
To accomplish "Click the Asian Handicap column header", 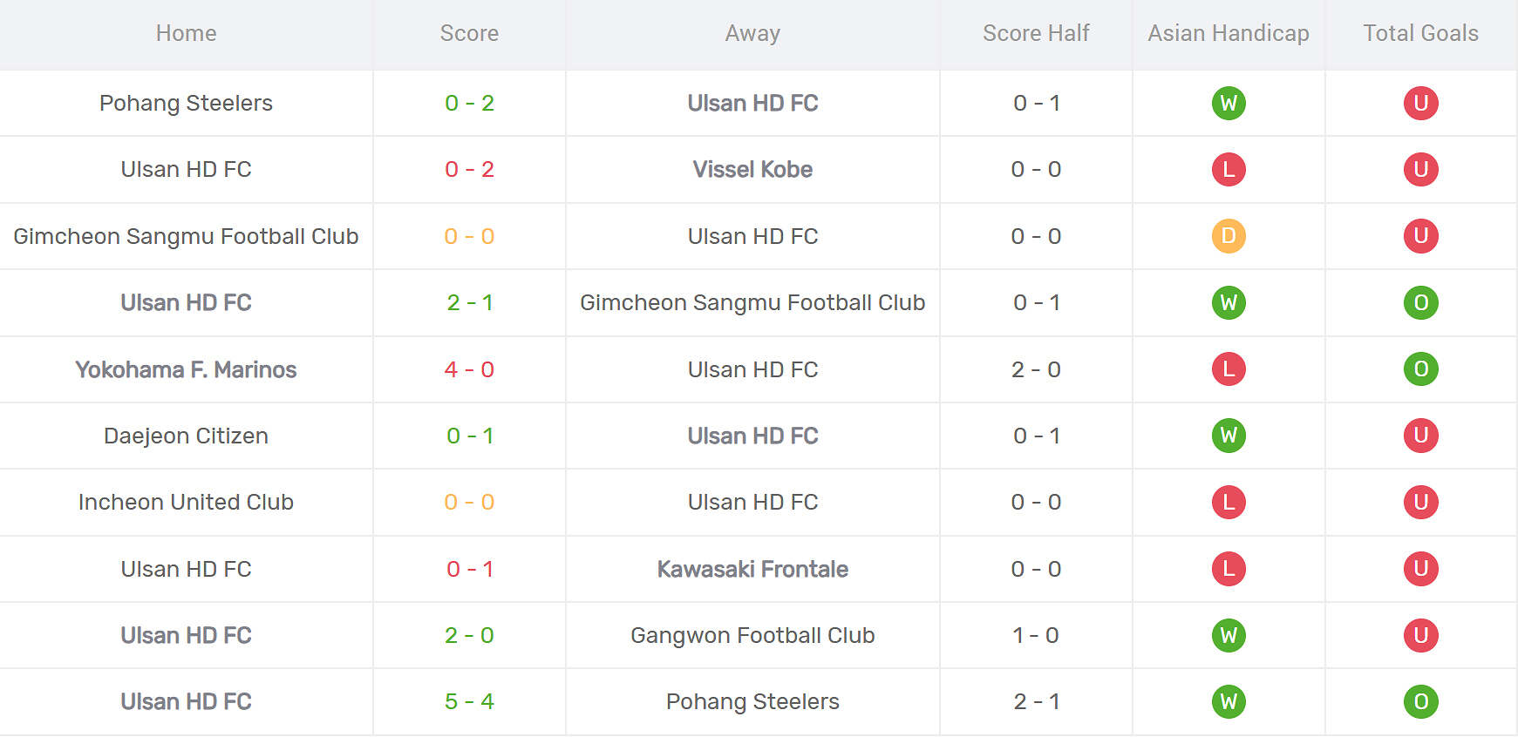I will [x=1228, y=33].
